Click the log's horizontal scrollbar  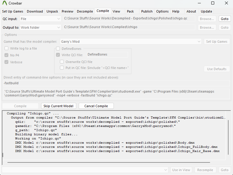pyautogui.click(x=108, y=162)
